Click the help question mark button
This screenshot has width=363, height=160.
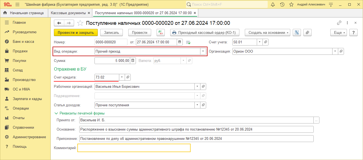353,32
